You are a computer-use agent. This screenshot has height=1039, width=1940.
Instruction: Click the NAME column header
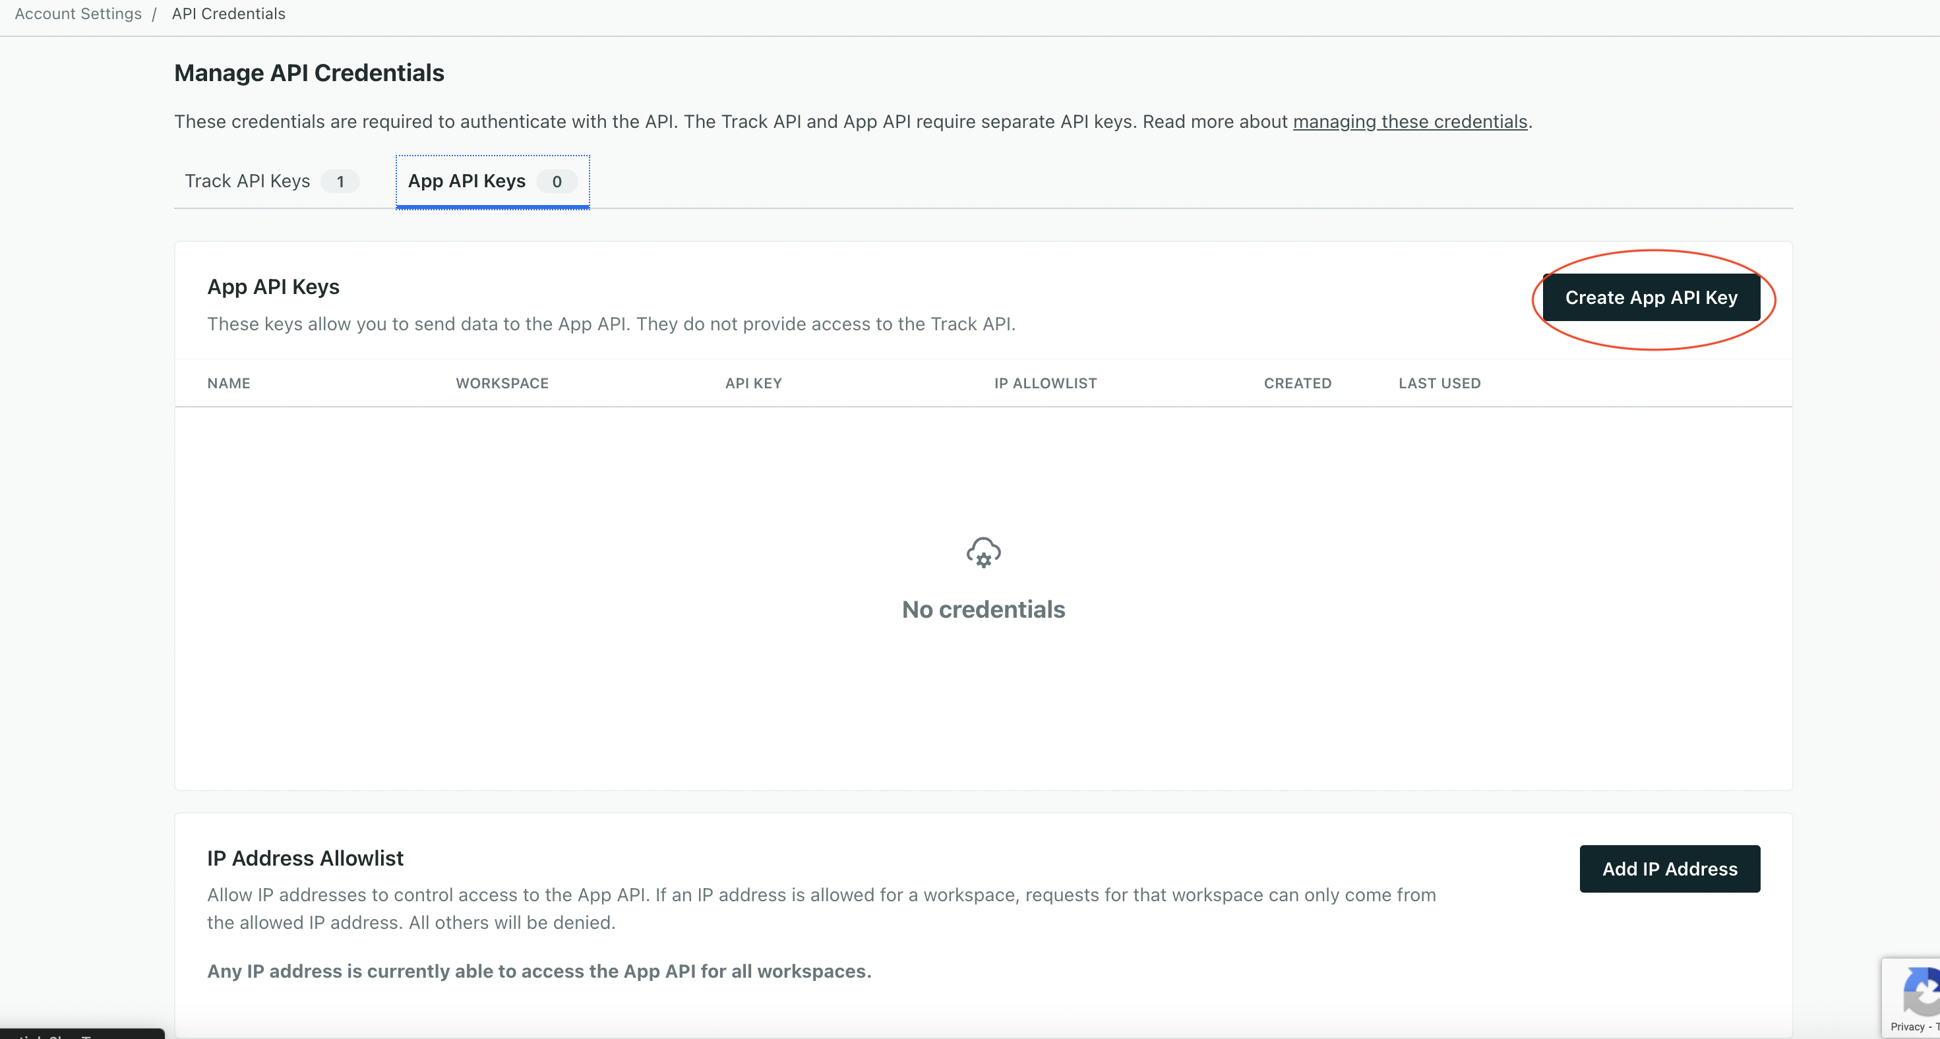[x=229, y=383]
